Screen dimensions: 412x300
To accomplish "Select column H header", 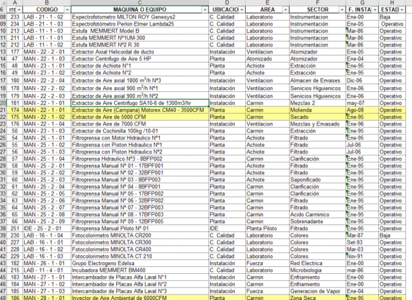I will [392, 3].
